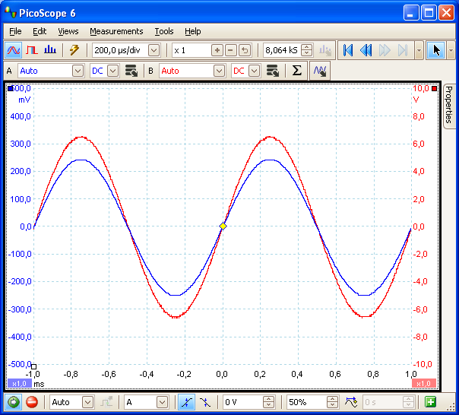The width and height of the screenshot is (459, 415).
Task: Open channel A options icon
Action: pos(131,71)
